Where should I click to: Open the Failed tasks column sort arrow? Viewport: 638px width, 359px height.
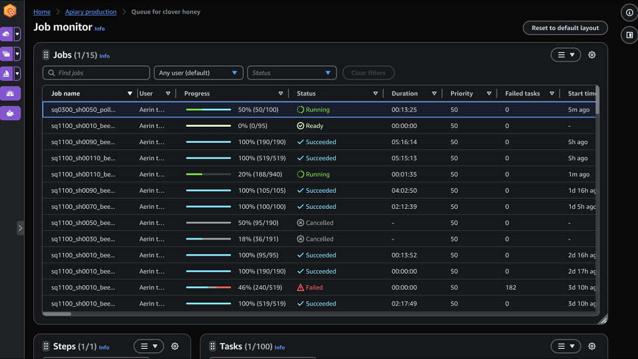pyautogui.click(x=552, y=93)
